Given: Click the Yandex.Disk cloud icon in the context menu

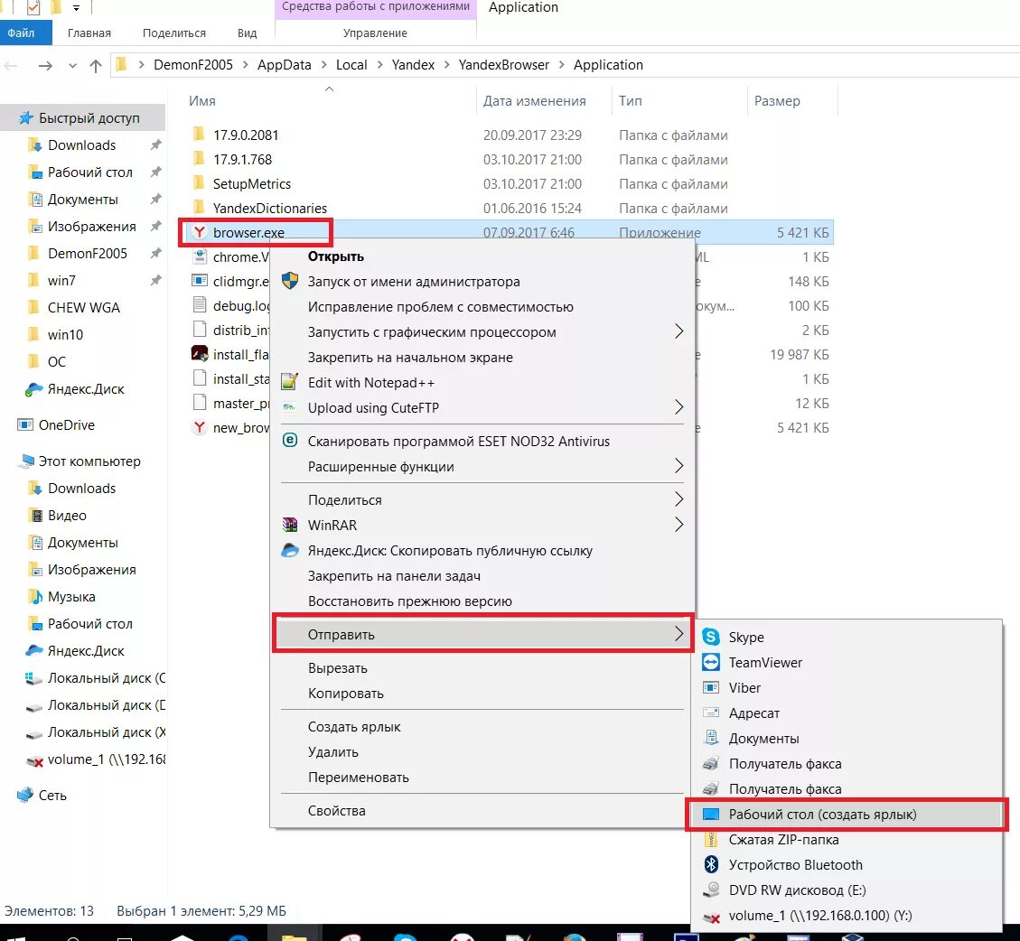Looking at the screenshot, I should pos(289,550).
